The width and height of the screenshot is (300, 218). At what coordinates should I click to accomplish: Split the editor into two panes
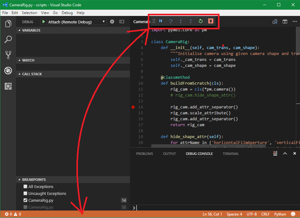coord(285,22)
